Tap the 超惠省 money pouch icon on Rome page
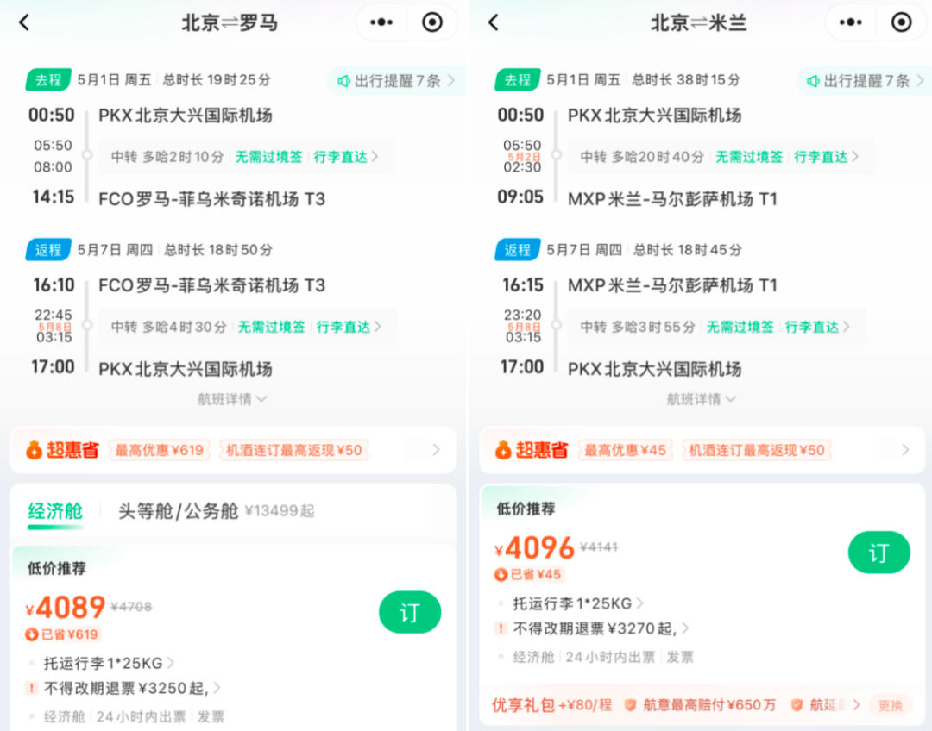Image resolution: width=932 pixels, height=731 pixels. tap(35, 449)
